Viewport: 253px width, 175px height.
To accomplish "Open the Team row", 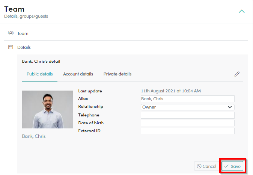I will coord(126,33).
